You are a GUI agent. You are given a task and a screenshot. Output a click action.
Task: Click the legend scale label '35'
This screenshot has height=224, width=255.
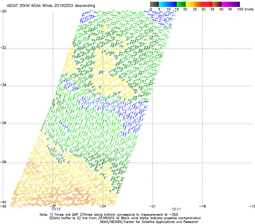click(212, 9)
